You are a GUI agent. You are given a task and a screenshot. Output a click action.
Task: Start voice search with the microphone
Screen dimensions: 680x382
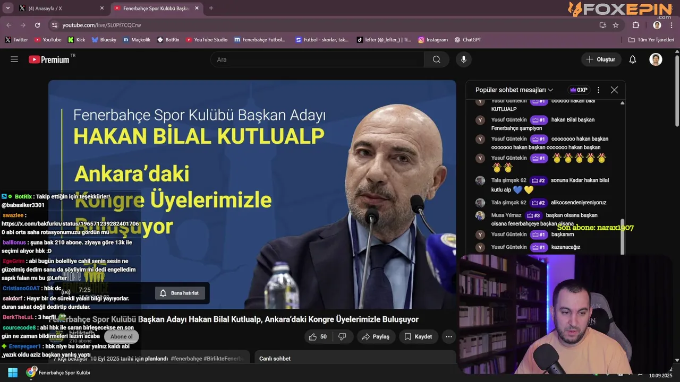tap(464, 59)
